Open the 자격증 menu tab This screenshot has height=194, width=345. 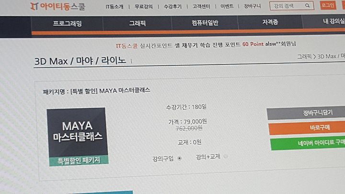[x=270, y=22]
